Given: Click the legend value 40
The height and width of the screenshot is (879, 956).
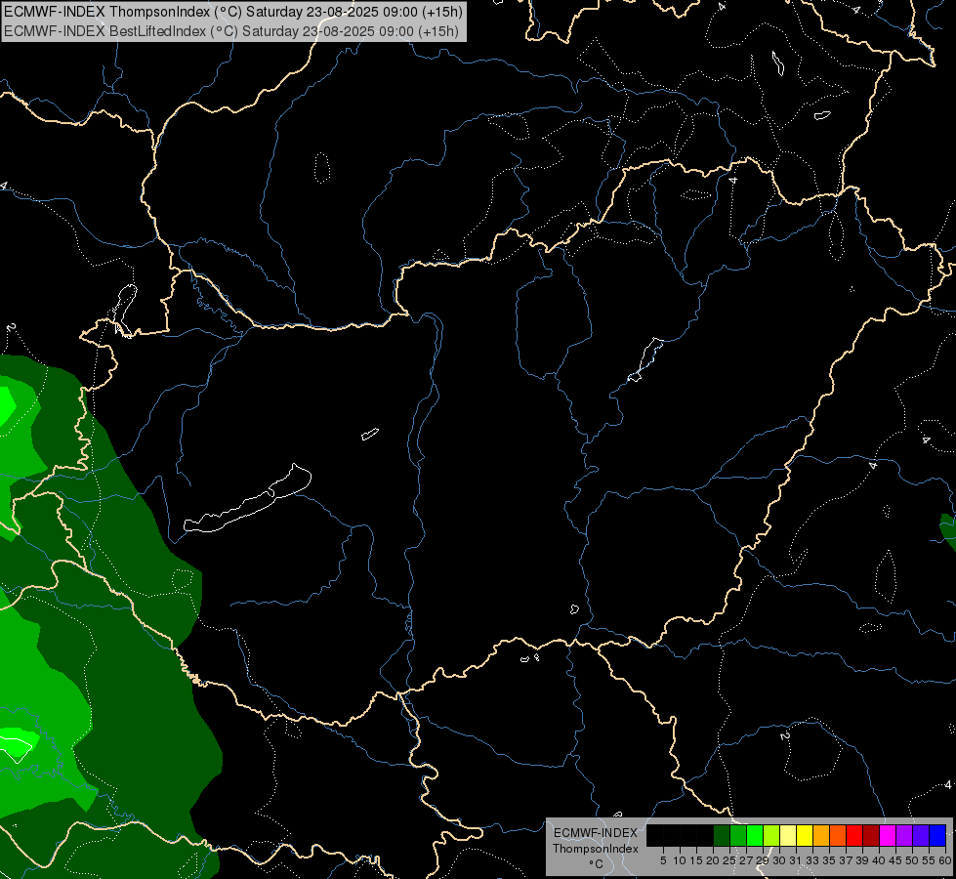Looking at the screenshot, I should (879, 860).
